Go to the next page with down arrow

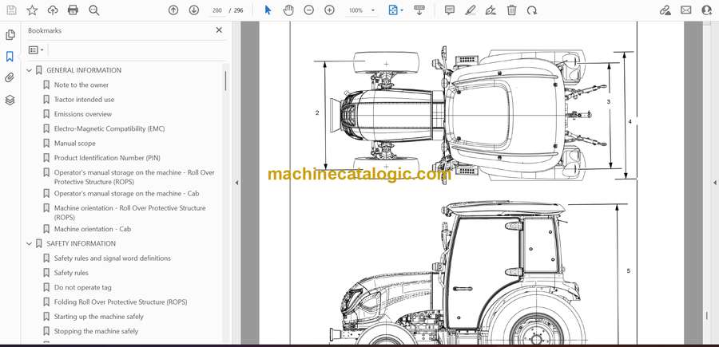tap(194, 10)
